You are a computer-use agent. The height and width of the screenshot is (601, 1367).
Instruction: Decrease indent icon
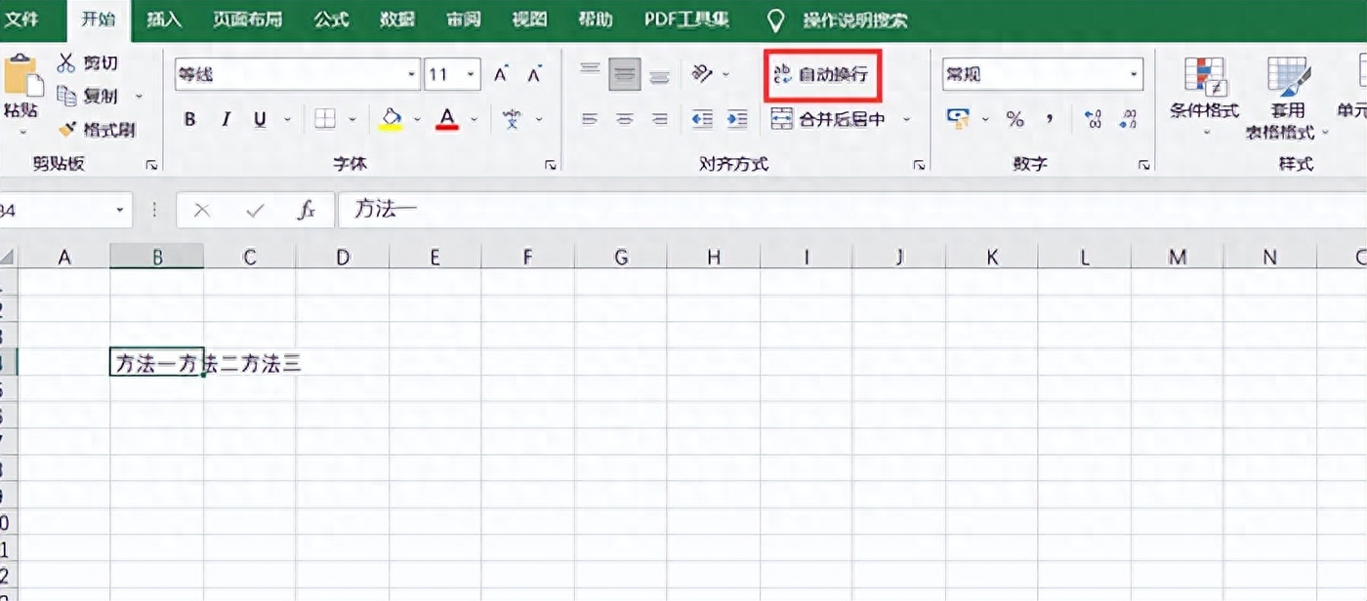tap(702, 119)
